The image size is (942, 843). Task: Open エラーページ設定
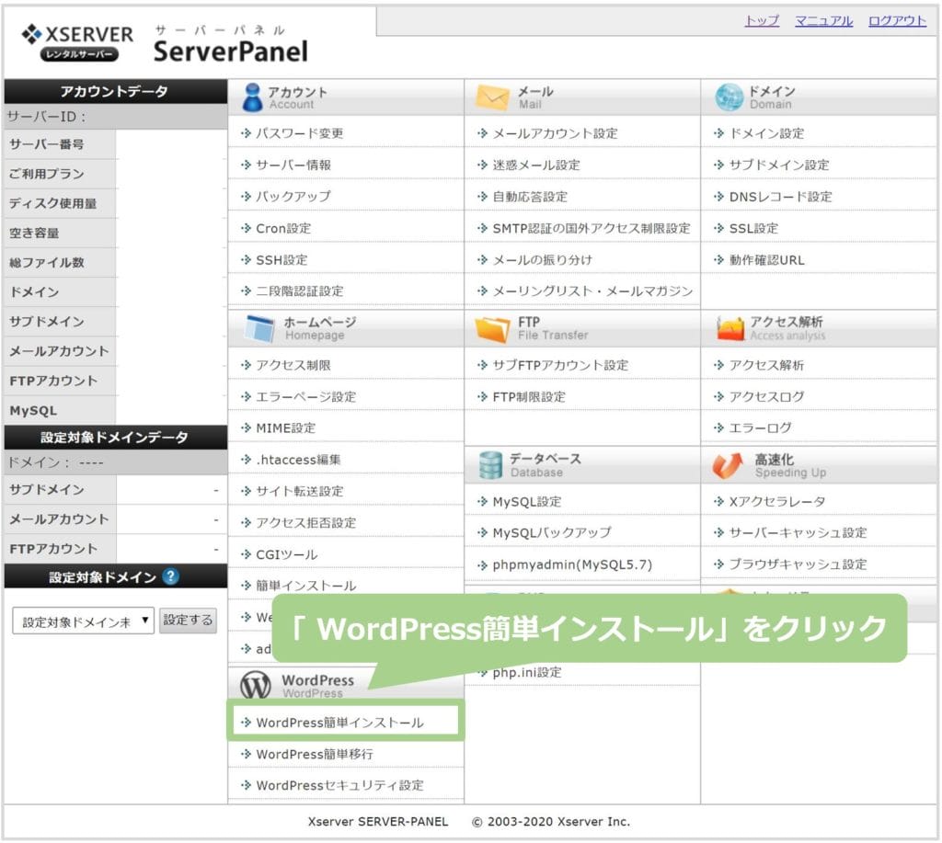(x=305, y=397)
